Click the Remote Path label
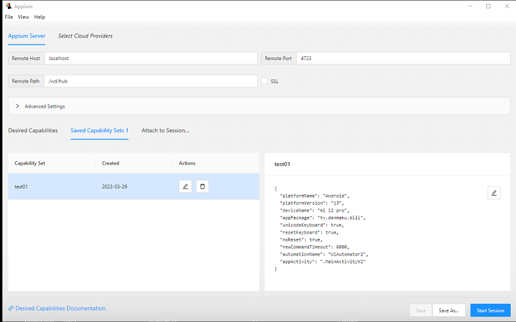This screenshot has width=516, height=322. [x=26, y=81]
